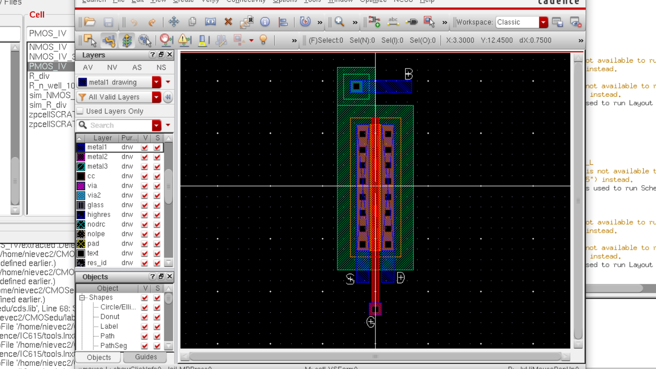Select the Move tool icon
The width and height of the screenshot is (656, 369).
(x=174, y=22)
